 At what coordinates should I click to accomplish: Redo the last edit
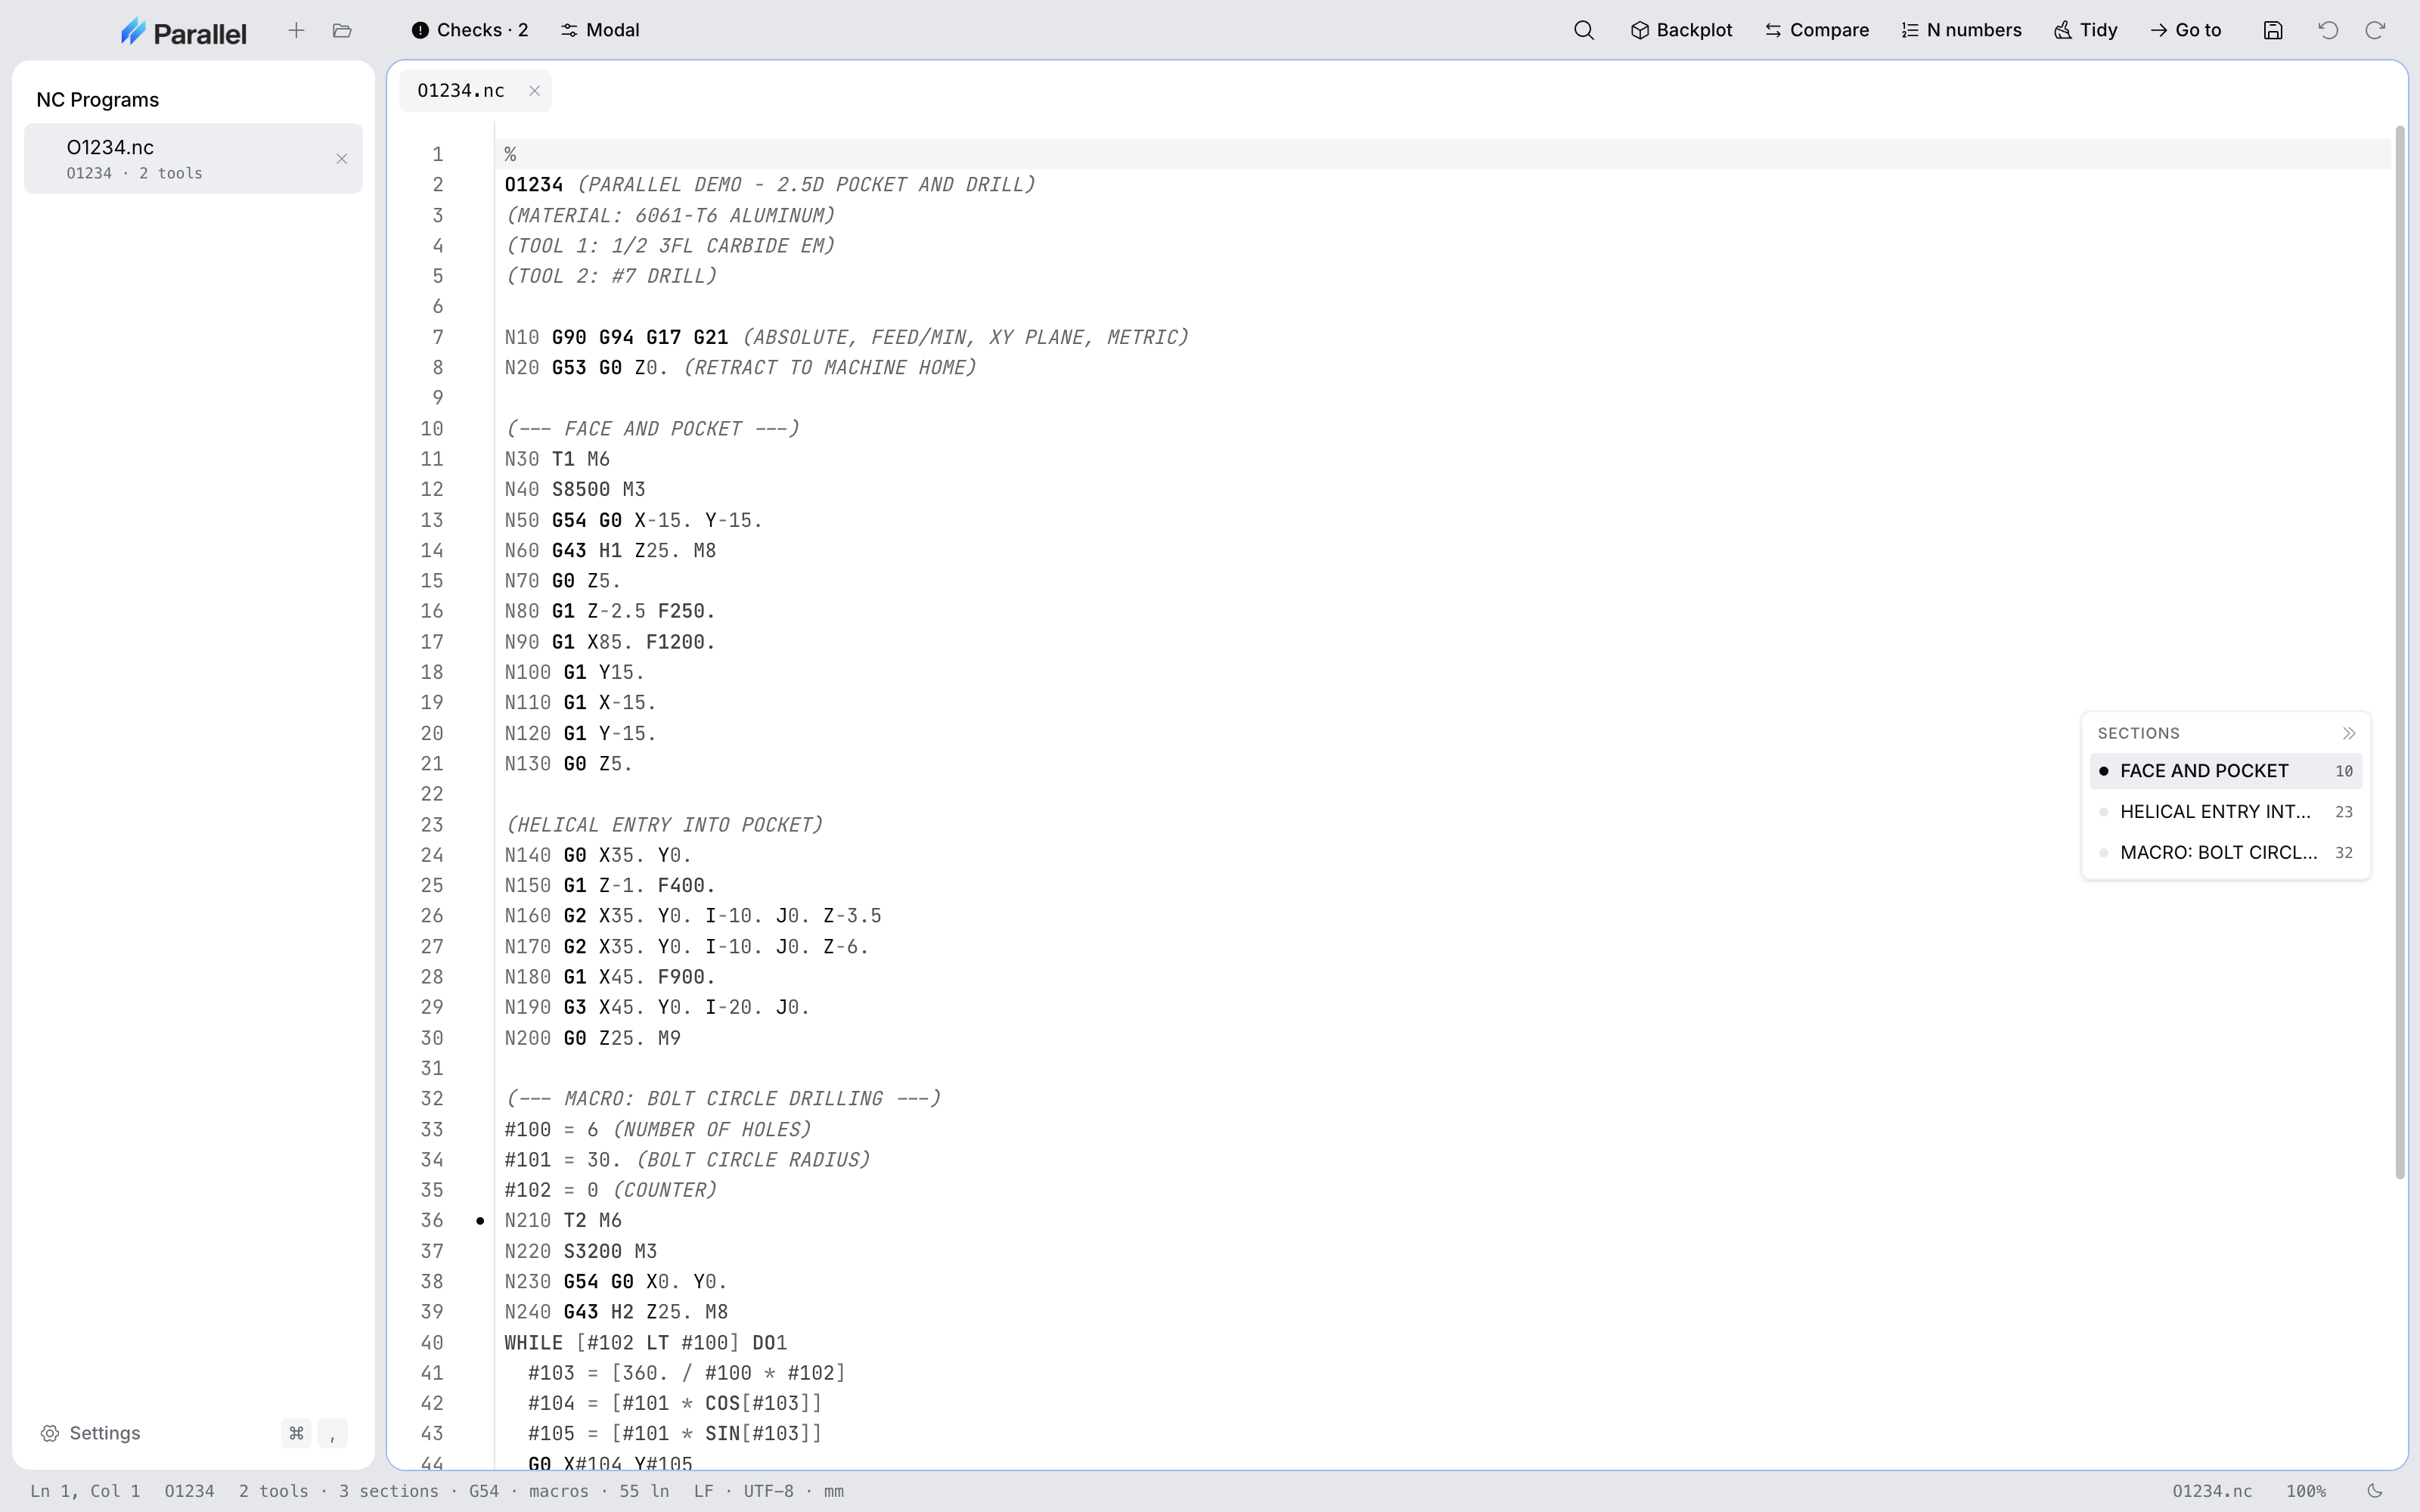pos(2375,30)
